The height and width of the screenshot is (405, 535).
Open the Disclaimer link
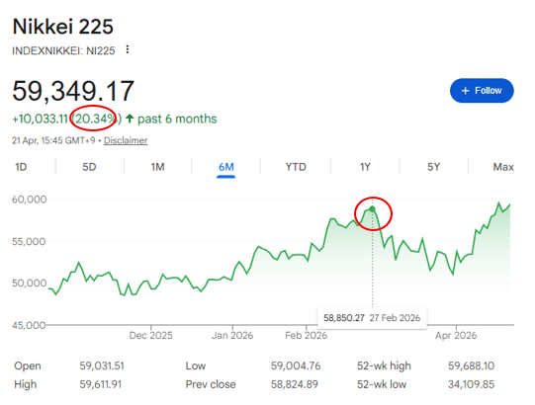point(126,140)
